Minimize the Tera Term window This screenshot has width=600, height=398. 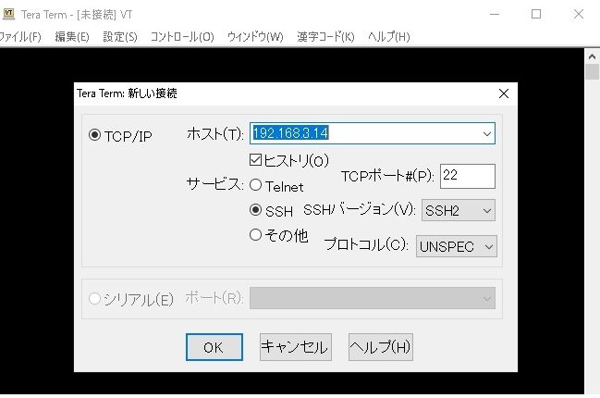(x=495, y=14)
